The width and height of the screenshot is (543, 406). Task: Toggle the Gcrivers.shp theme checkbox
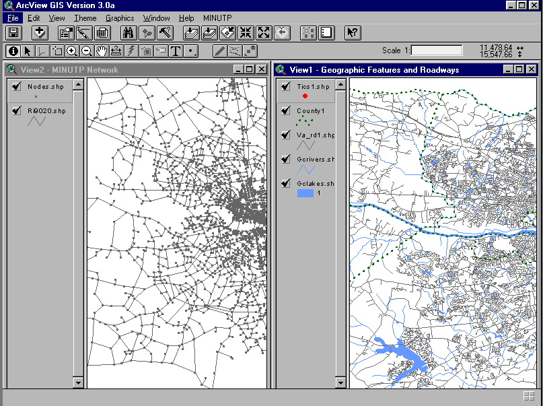(x=286, y=159)
